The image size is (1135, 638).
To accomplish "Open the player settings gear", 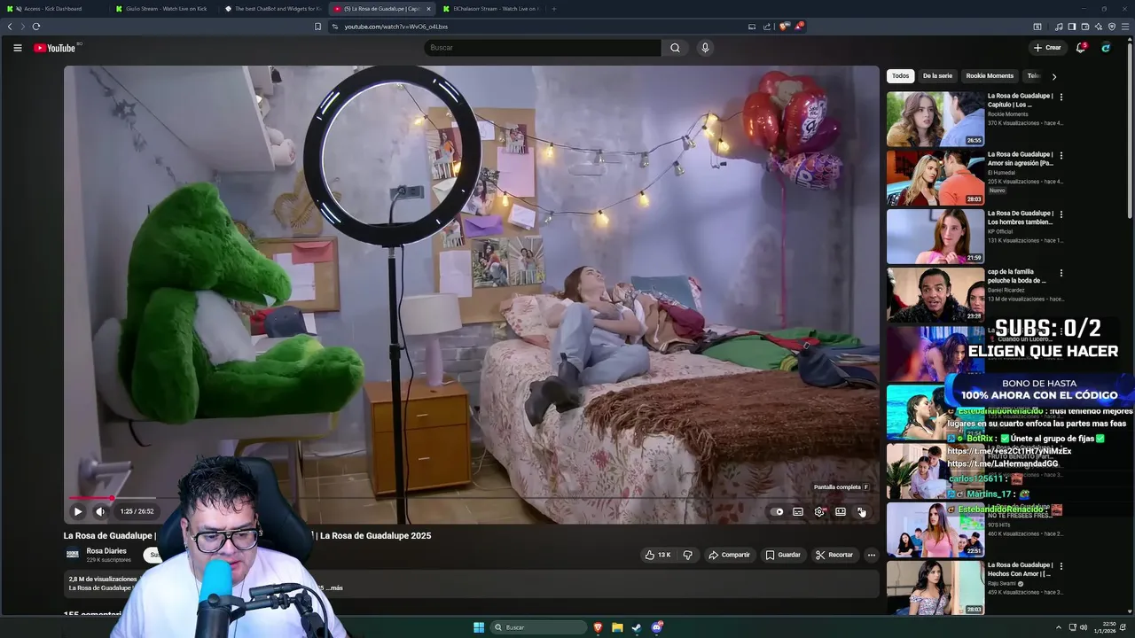I will [x=819, y=511].
